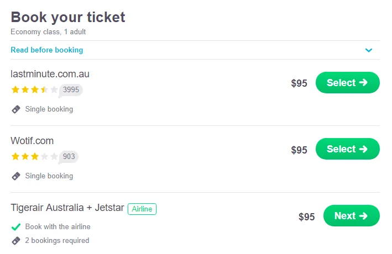Click the lastminute.com.au ticket icon

click(16, 109)
